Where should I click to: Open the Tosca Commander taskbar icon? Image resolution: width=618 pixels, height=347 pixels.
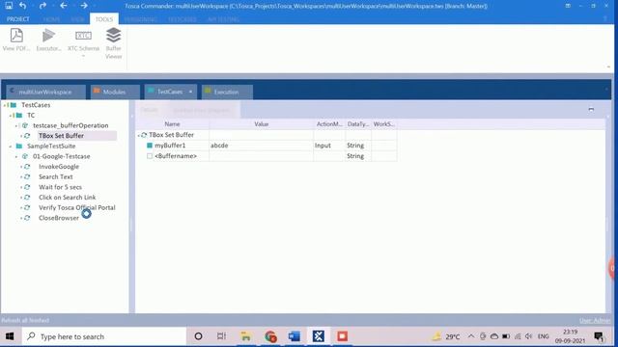tap(319, 336)
